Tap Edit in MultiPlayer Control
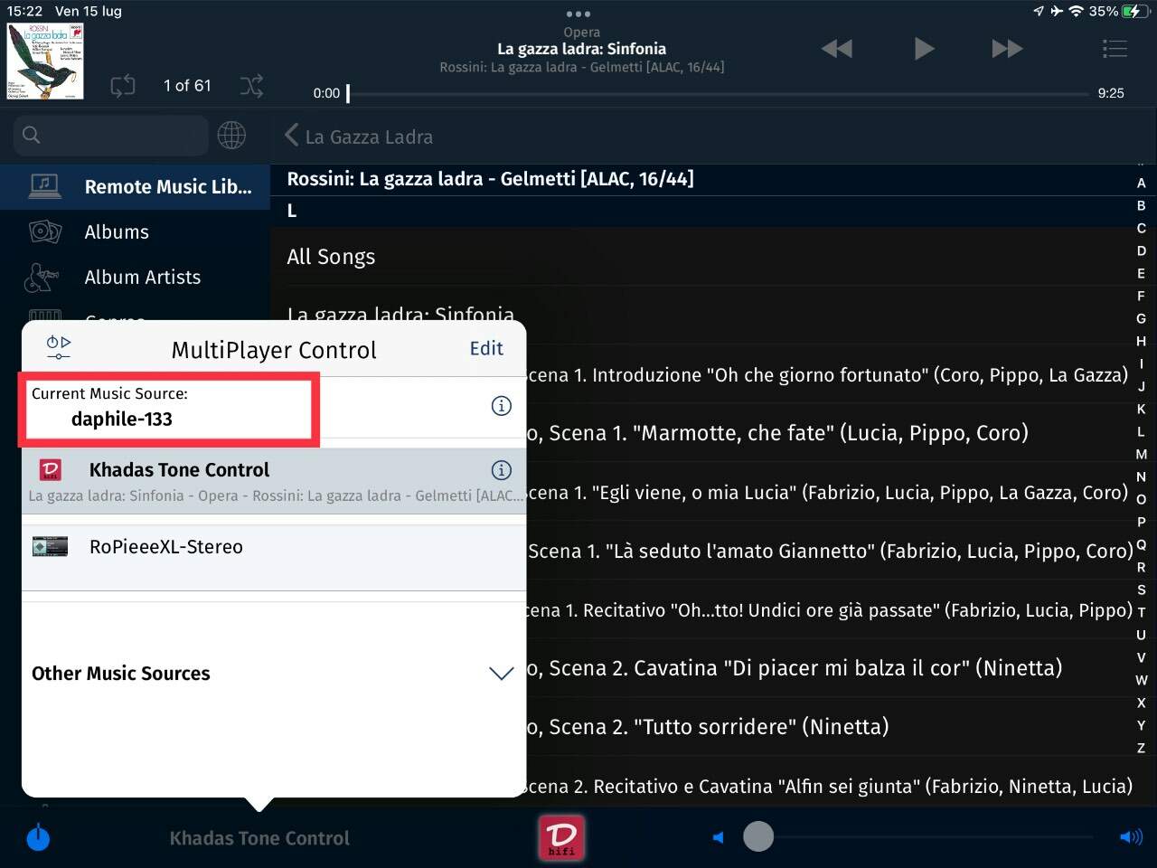1157x868 pixels. tap(486, 349)
